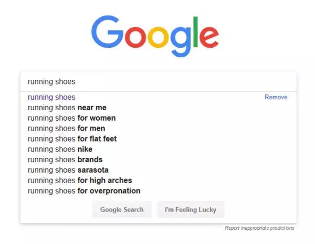Select the 'running shoes for men' suggestion
The image size is (315, 244).
(x=66, y=129)
